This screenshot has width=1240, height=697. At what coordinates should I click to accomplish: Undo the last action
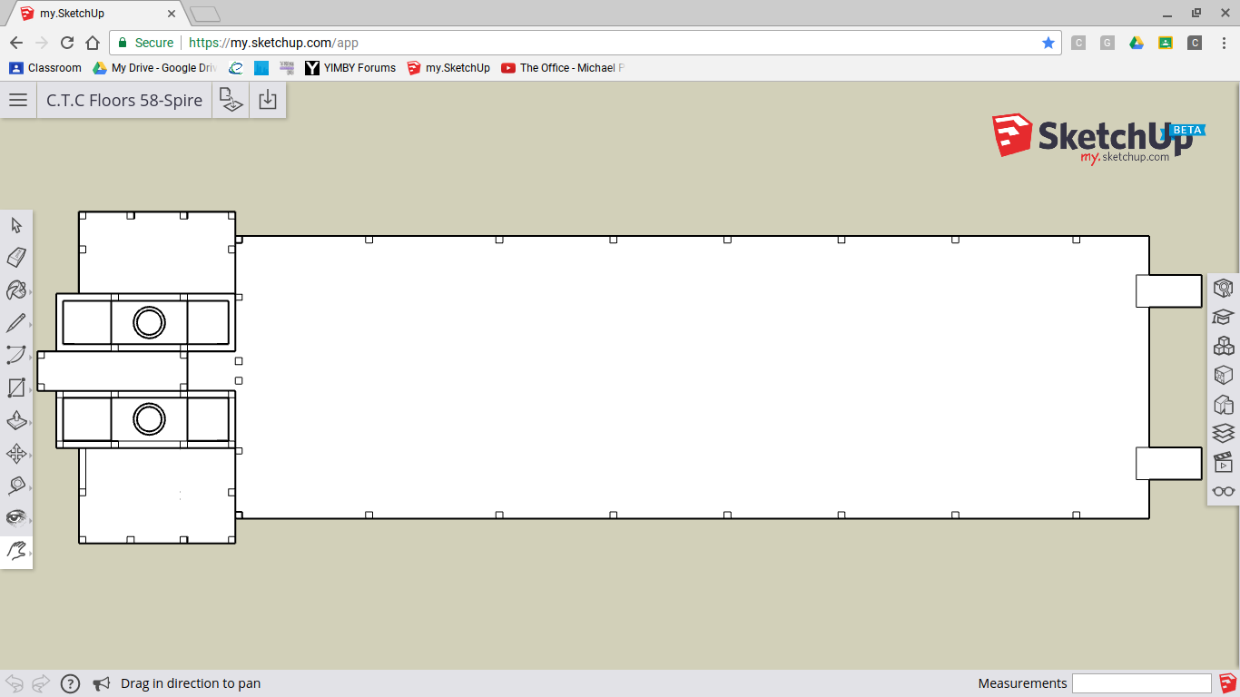point(15,683)
